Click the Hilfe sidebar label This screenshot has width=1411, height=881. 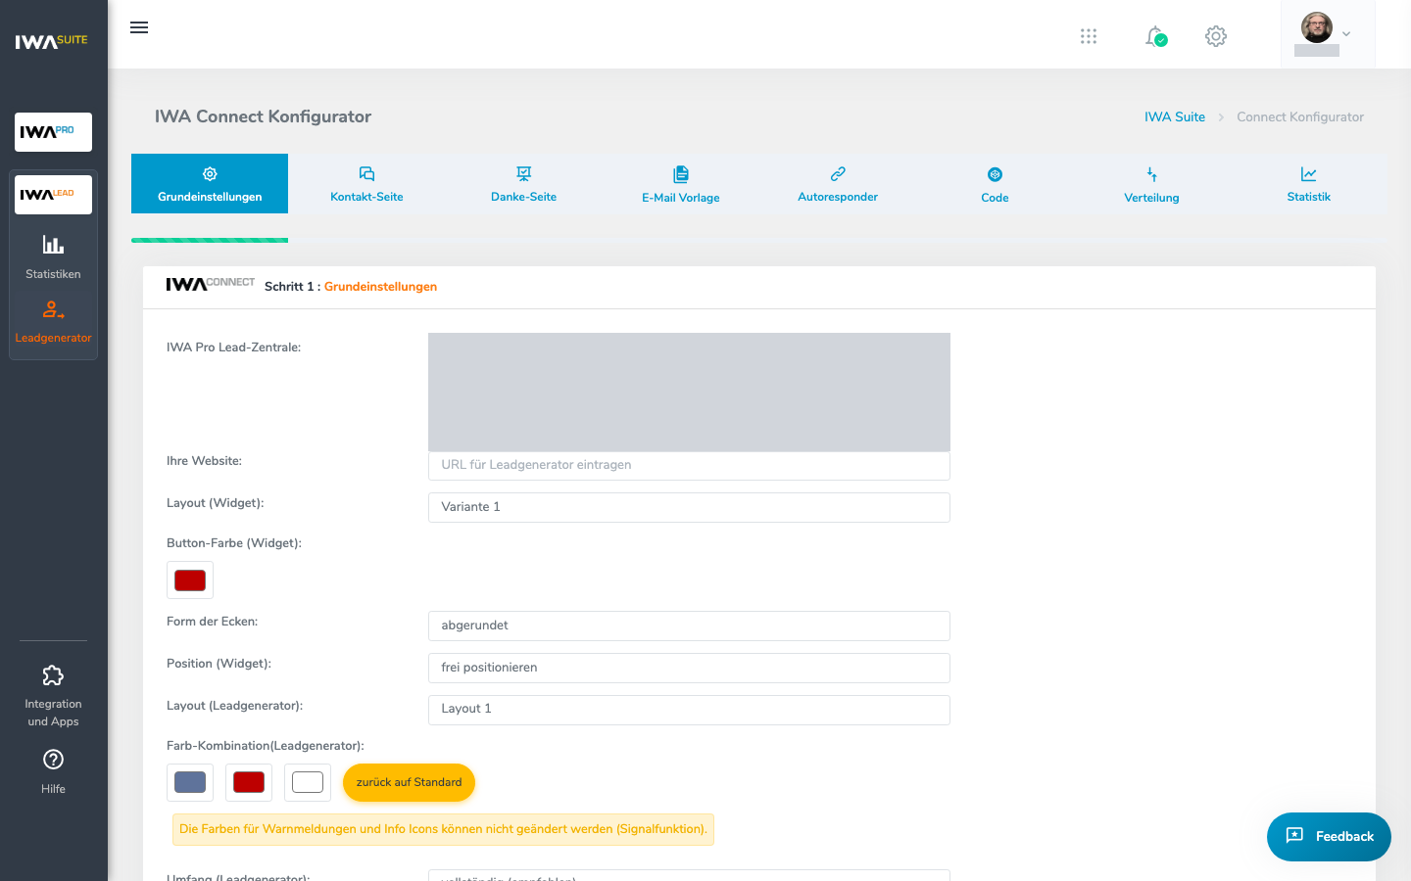click(x=53, y=789)
